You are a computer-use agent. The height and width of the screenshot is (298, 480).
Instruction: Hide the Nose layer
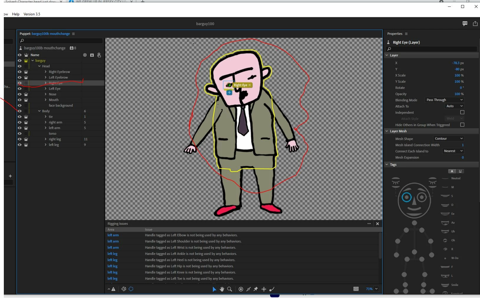[x=19, y=94]
